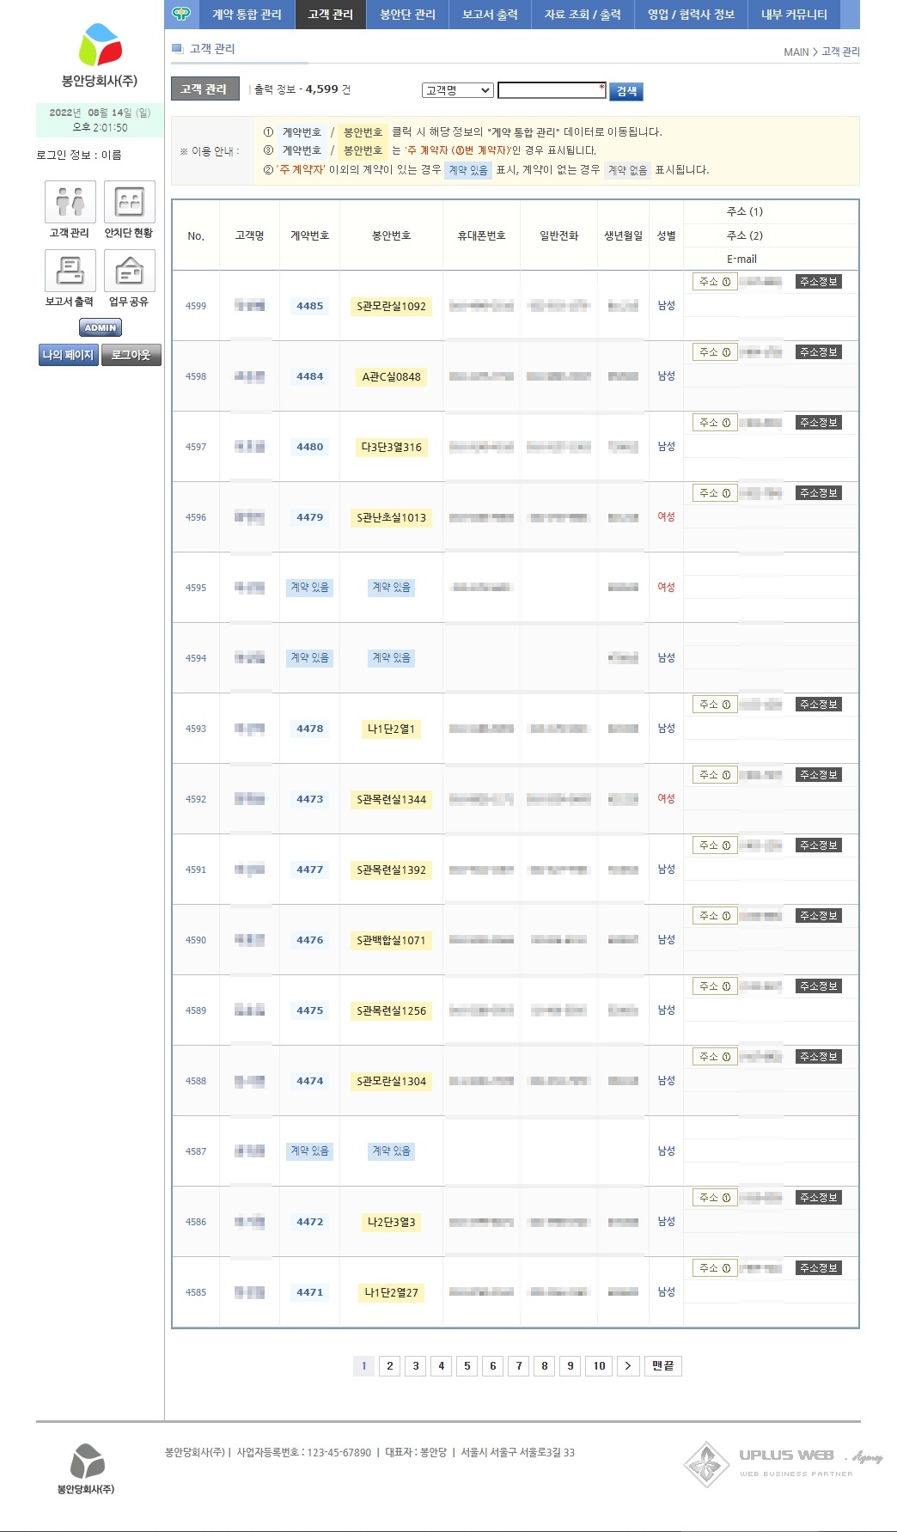Open contract number 4480
The height and width of the screenshot is (1532, 897).
310,447
